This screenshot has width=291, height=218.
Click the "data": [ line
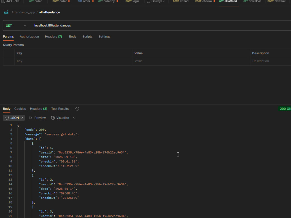33,139
